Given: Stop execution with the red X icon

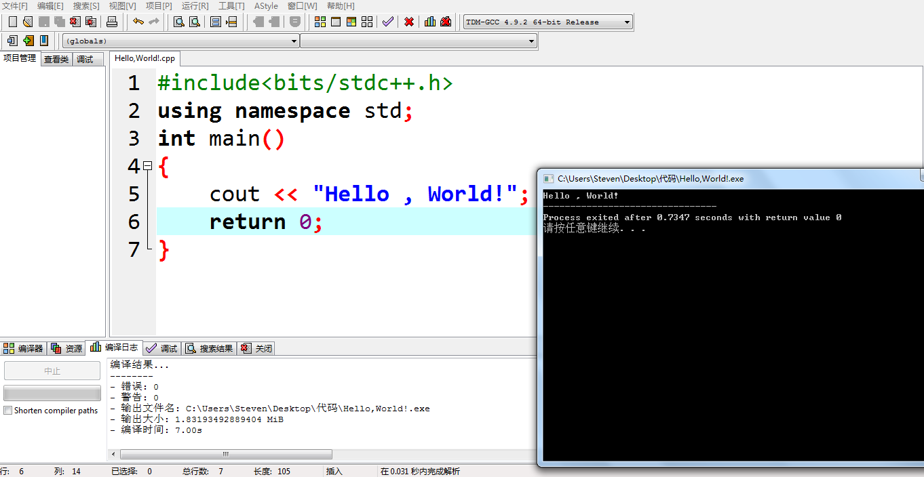Looking at the screenshot, I should (x=409, y=22).
